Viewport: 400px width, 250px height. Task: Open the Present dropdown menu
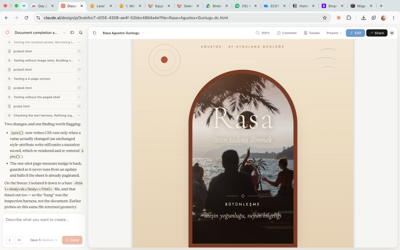click(x=334, y=33)
